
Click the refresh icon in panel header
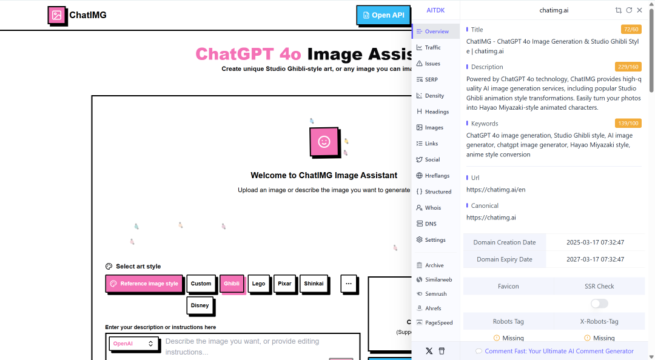(x=629, y=10)
